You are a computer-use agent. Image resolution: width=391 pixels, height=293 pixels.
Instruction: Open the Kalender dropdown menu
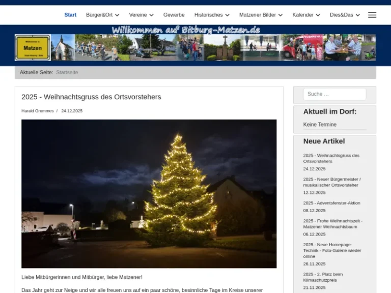click(306, 15)
